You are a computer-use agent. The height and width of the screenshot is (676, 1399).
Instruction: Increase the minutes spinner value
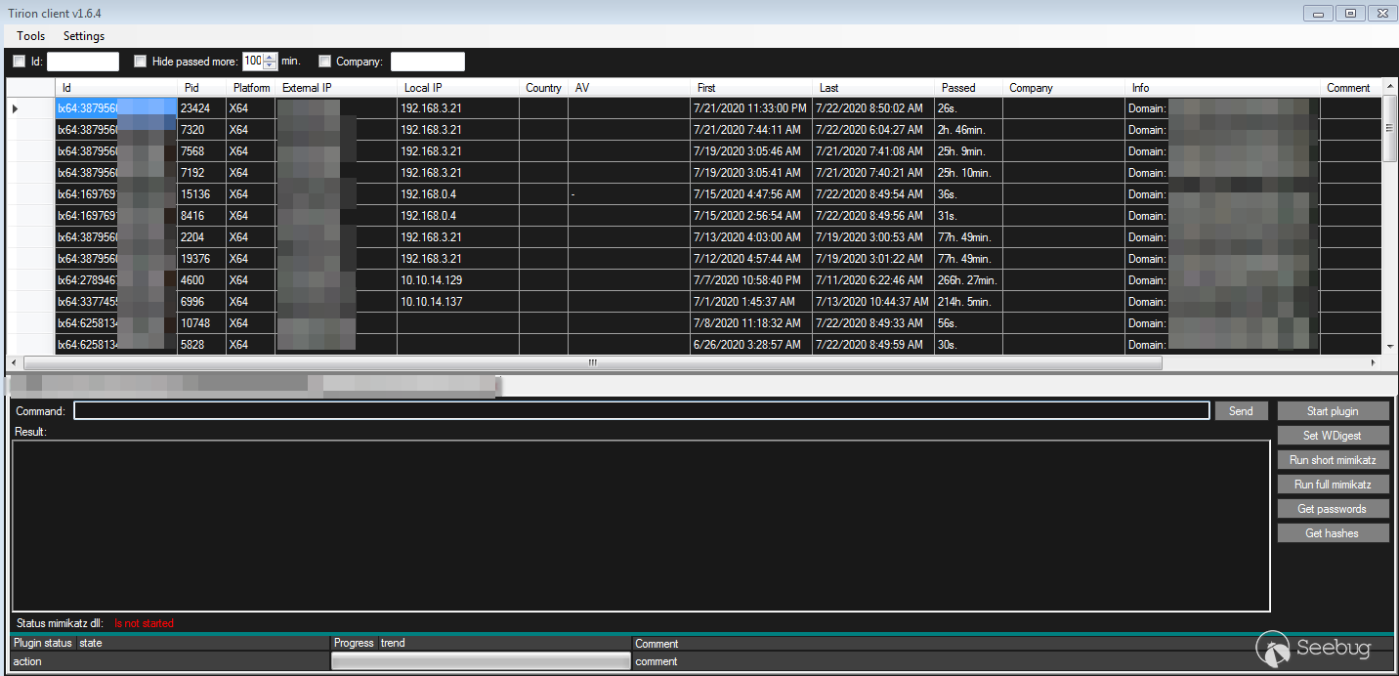pyautogui.click(x=271, y=57)
